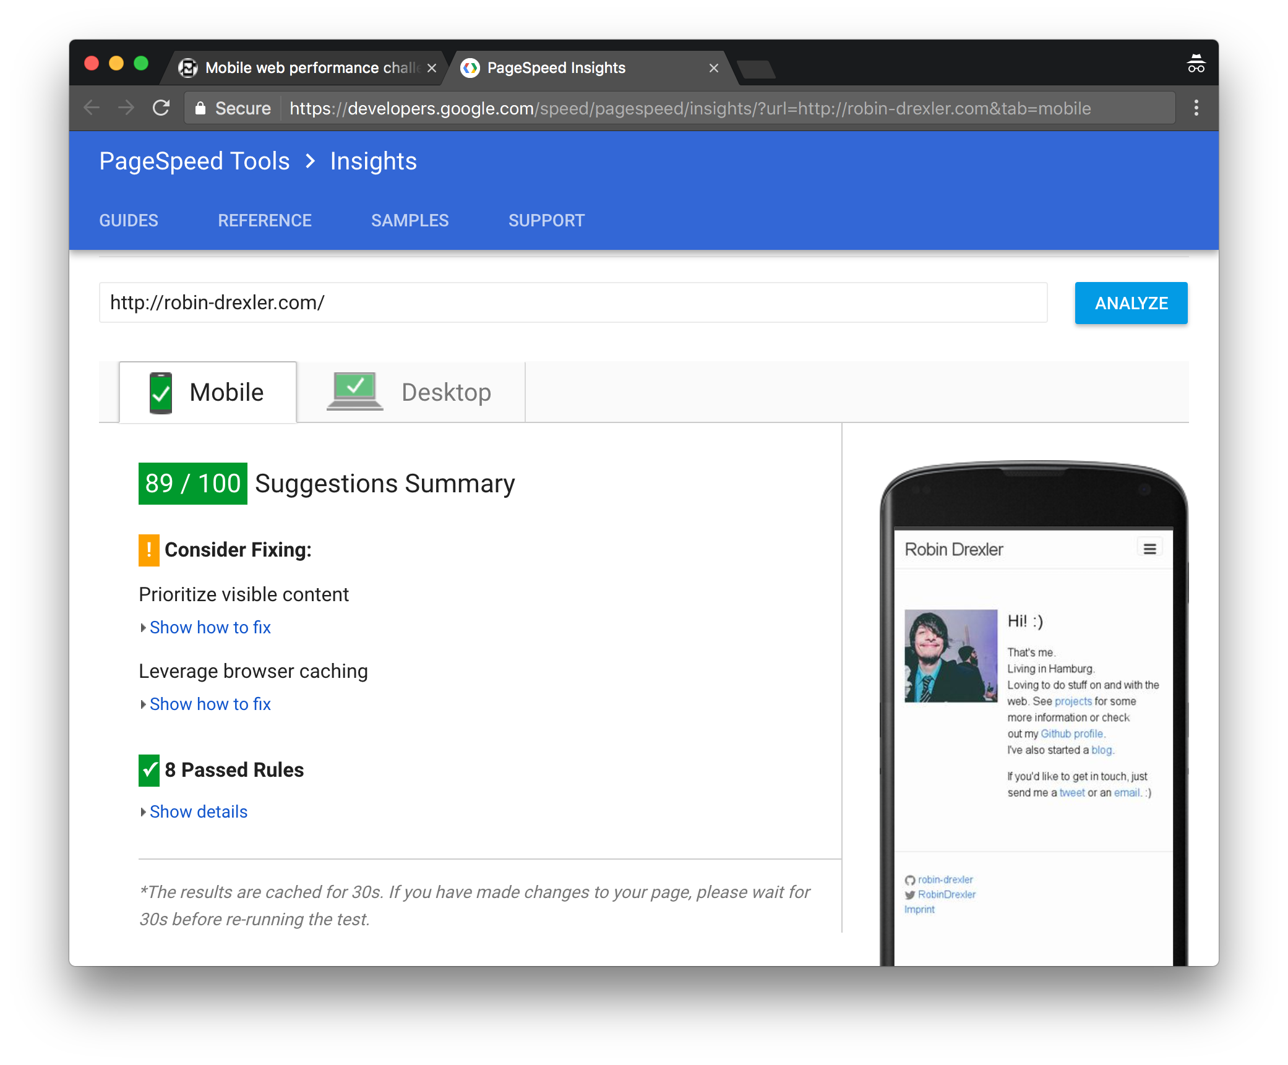This screenshot has height=1065, width=1288.
Task: Click the Github profile link in preview
Action: coord(1072,734)
